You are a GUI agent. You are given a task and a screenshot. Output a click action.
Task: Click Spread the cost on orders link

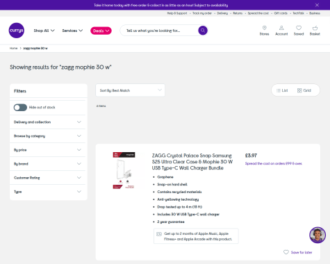pos(274,163)
